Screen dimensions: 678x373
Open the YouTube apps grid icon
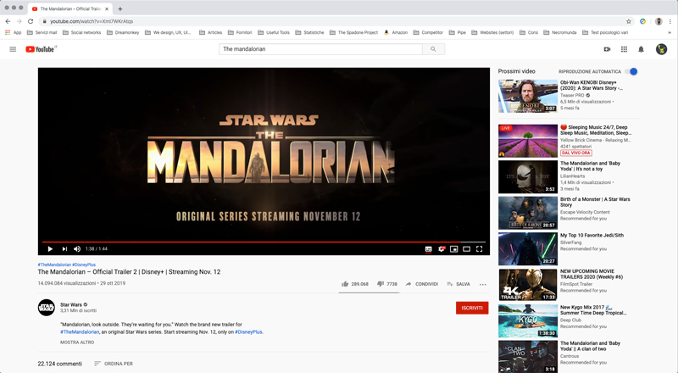pos(624,49)
